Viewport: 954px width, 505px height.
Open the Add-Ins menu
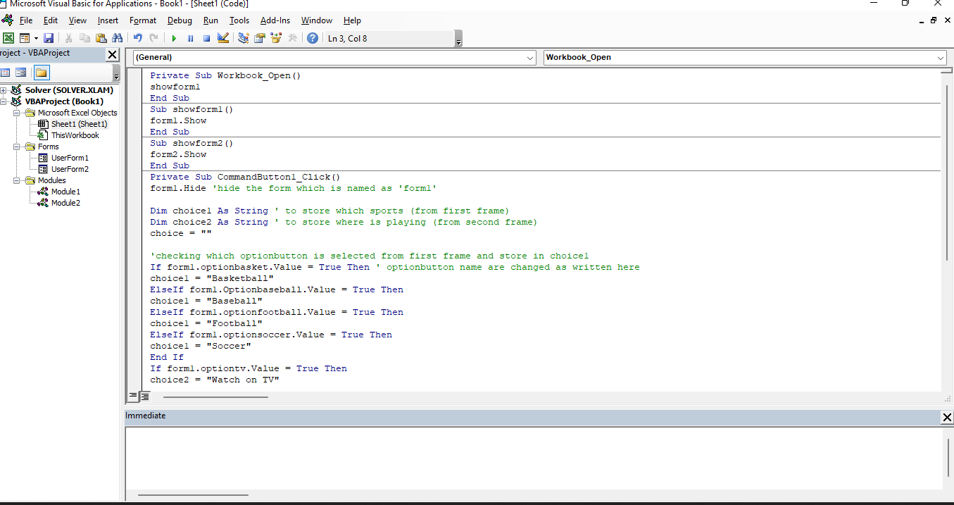click(275, 20)
